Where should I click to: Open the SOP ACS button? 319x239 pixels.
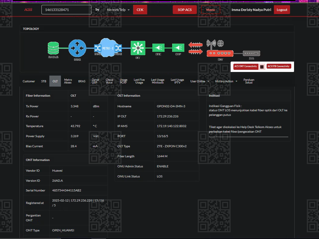click(185, 10)
